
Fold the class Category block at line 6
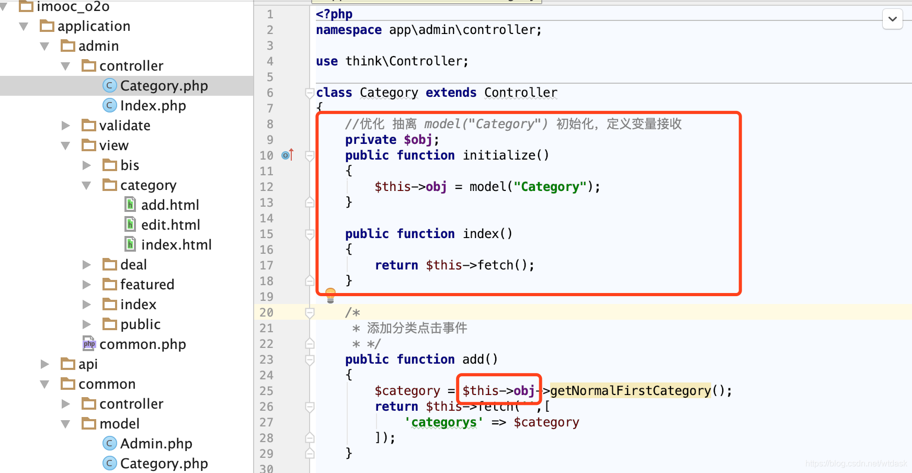(x=310, y=93)
